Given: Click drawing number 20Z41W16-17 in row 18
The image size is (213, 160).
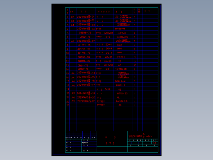Looking at the screenshot, I should tap(86, 85).
